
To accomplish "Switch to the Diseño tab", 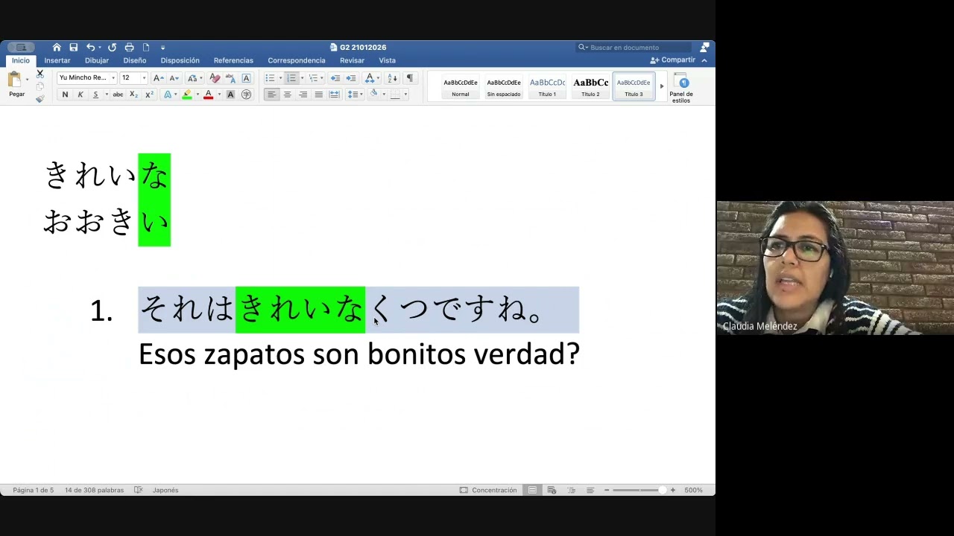I will [135, 60].
